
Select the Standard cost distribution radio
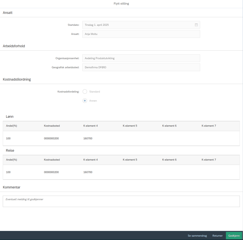click(85, 92)
